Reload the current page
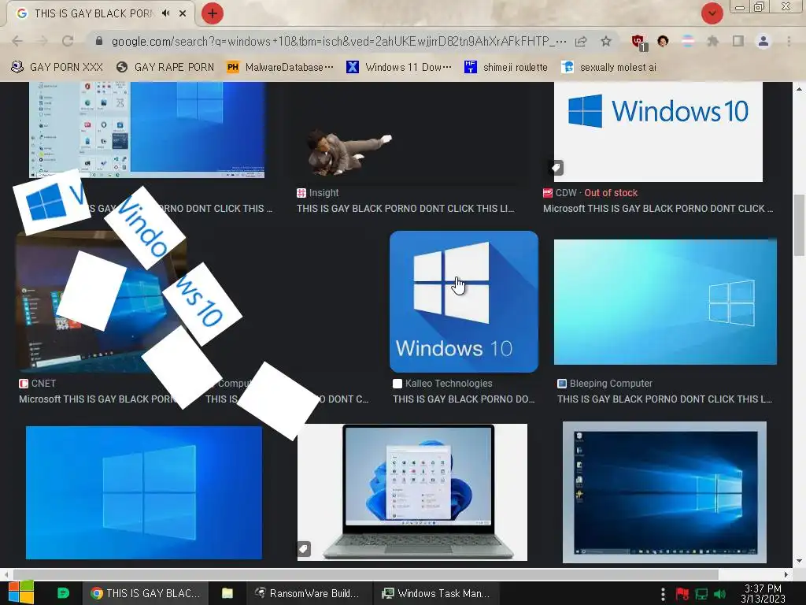This screenshot has width=806, height=605. (x=68, y=41)
